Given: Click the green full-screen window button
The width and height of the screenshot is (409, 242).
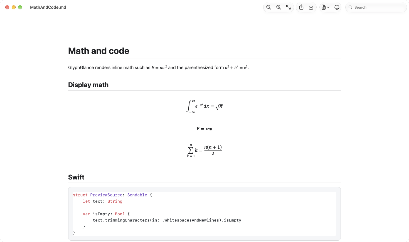Looking at the screenshot, I should pos(20,7).
